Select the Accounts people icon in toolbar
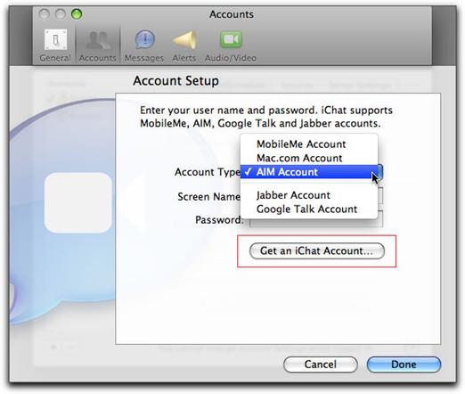The width and height of the screenshot is (465, 394). [98, 40]
